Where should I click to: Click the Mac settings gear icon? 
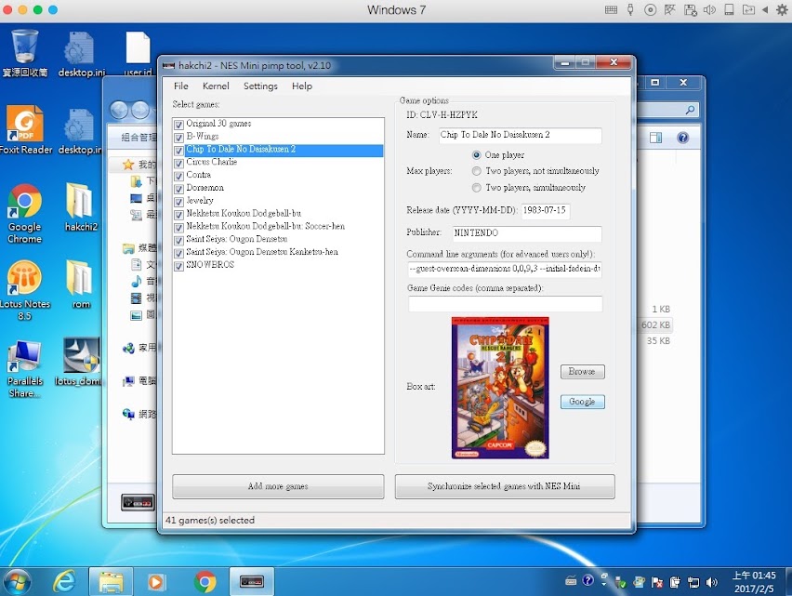point(782,9)
